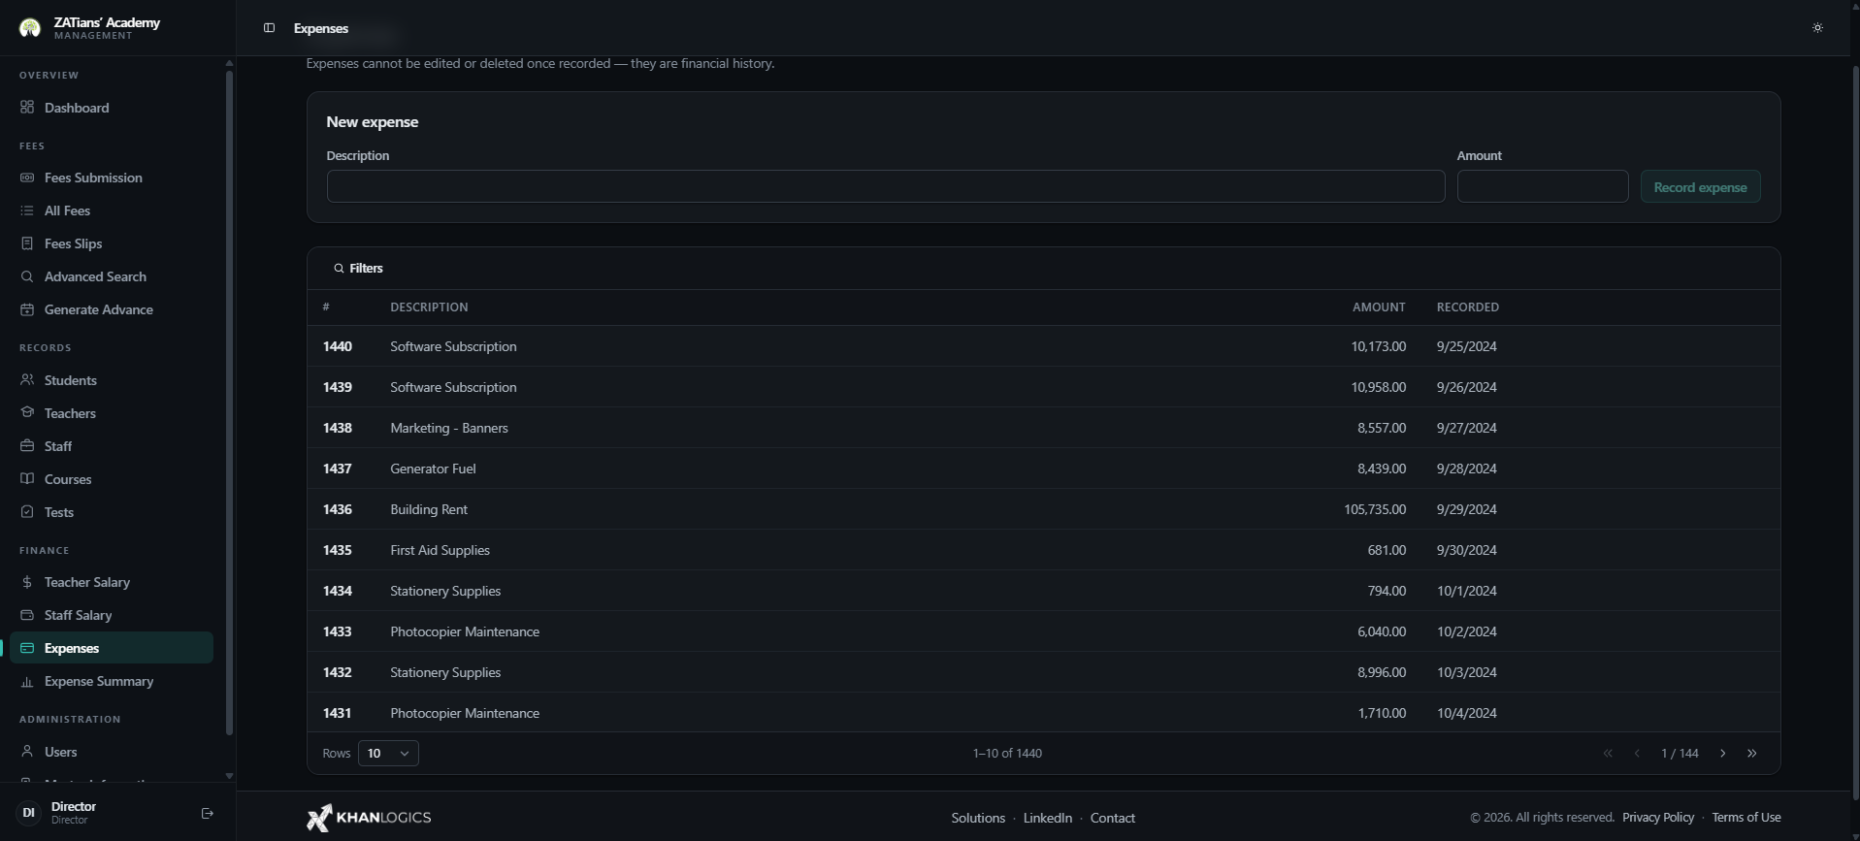Screen dimensions: 1860x841
Task: Focus the Amount input field
Action: coord(1543,186)
